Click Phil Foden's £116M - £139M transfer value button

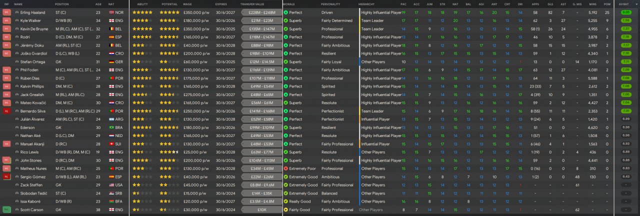261,70
